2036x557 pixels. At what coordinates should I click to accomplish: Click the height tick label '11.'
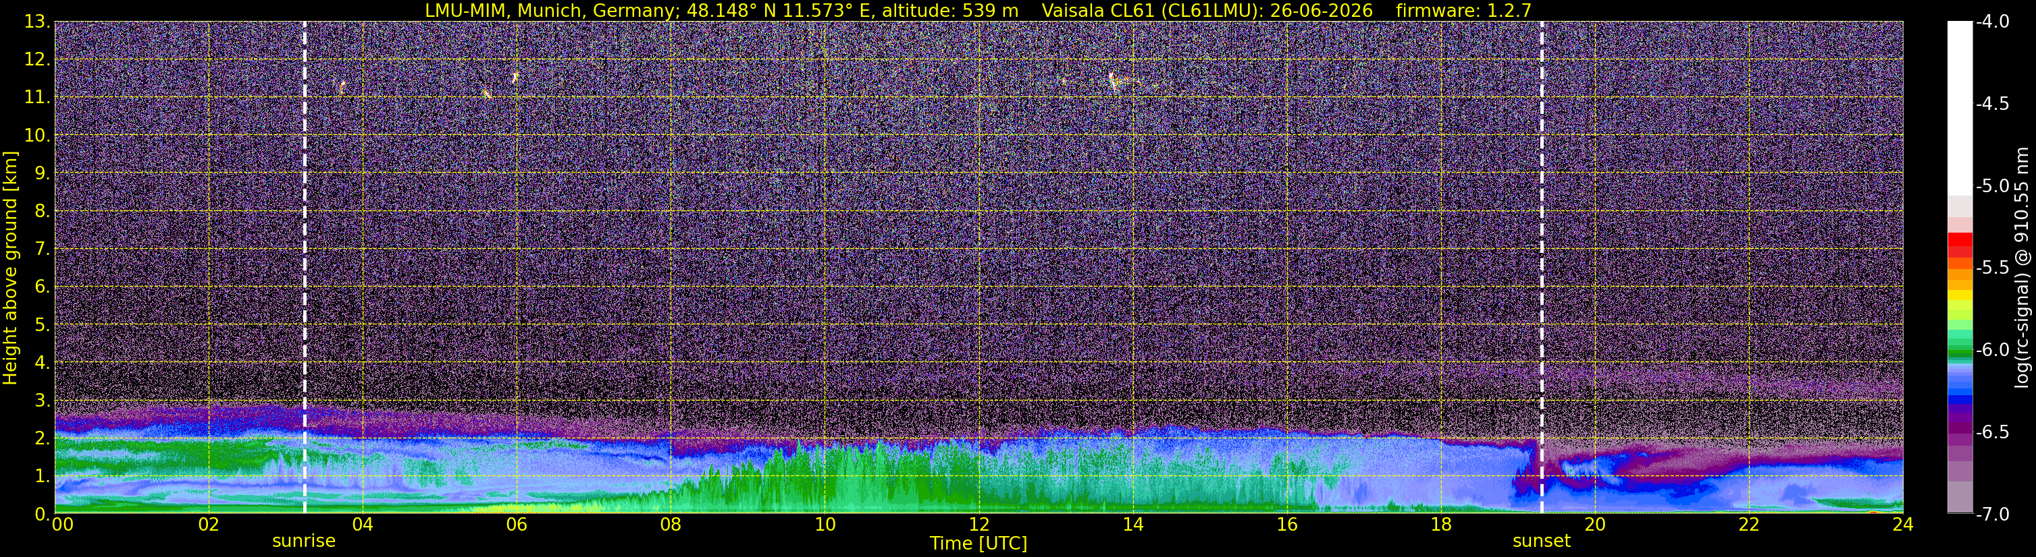37,97
